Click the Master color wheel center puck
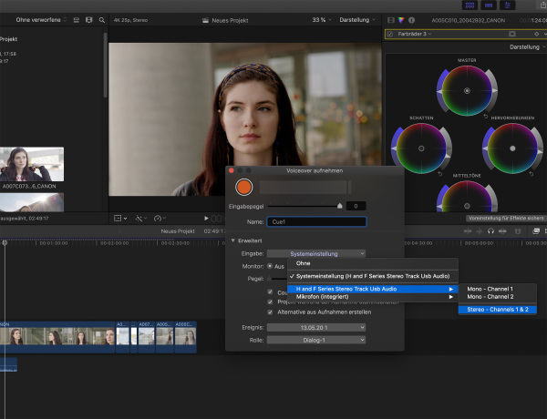This screenshot has width=547, height=419. [x=467, y=91]
